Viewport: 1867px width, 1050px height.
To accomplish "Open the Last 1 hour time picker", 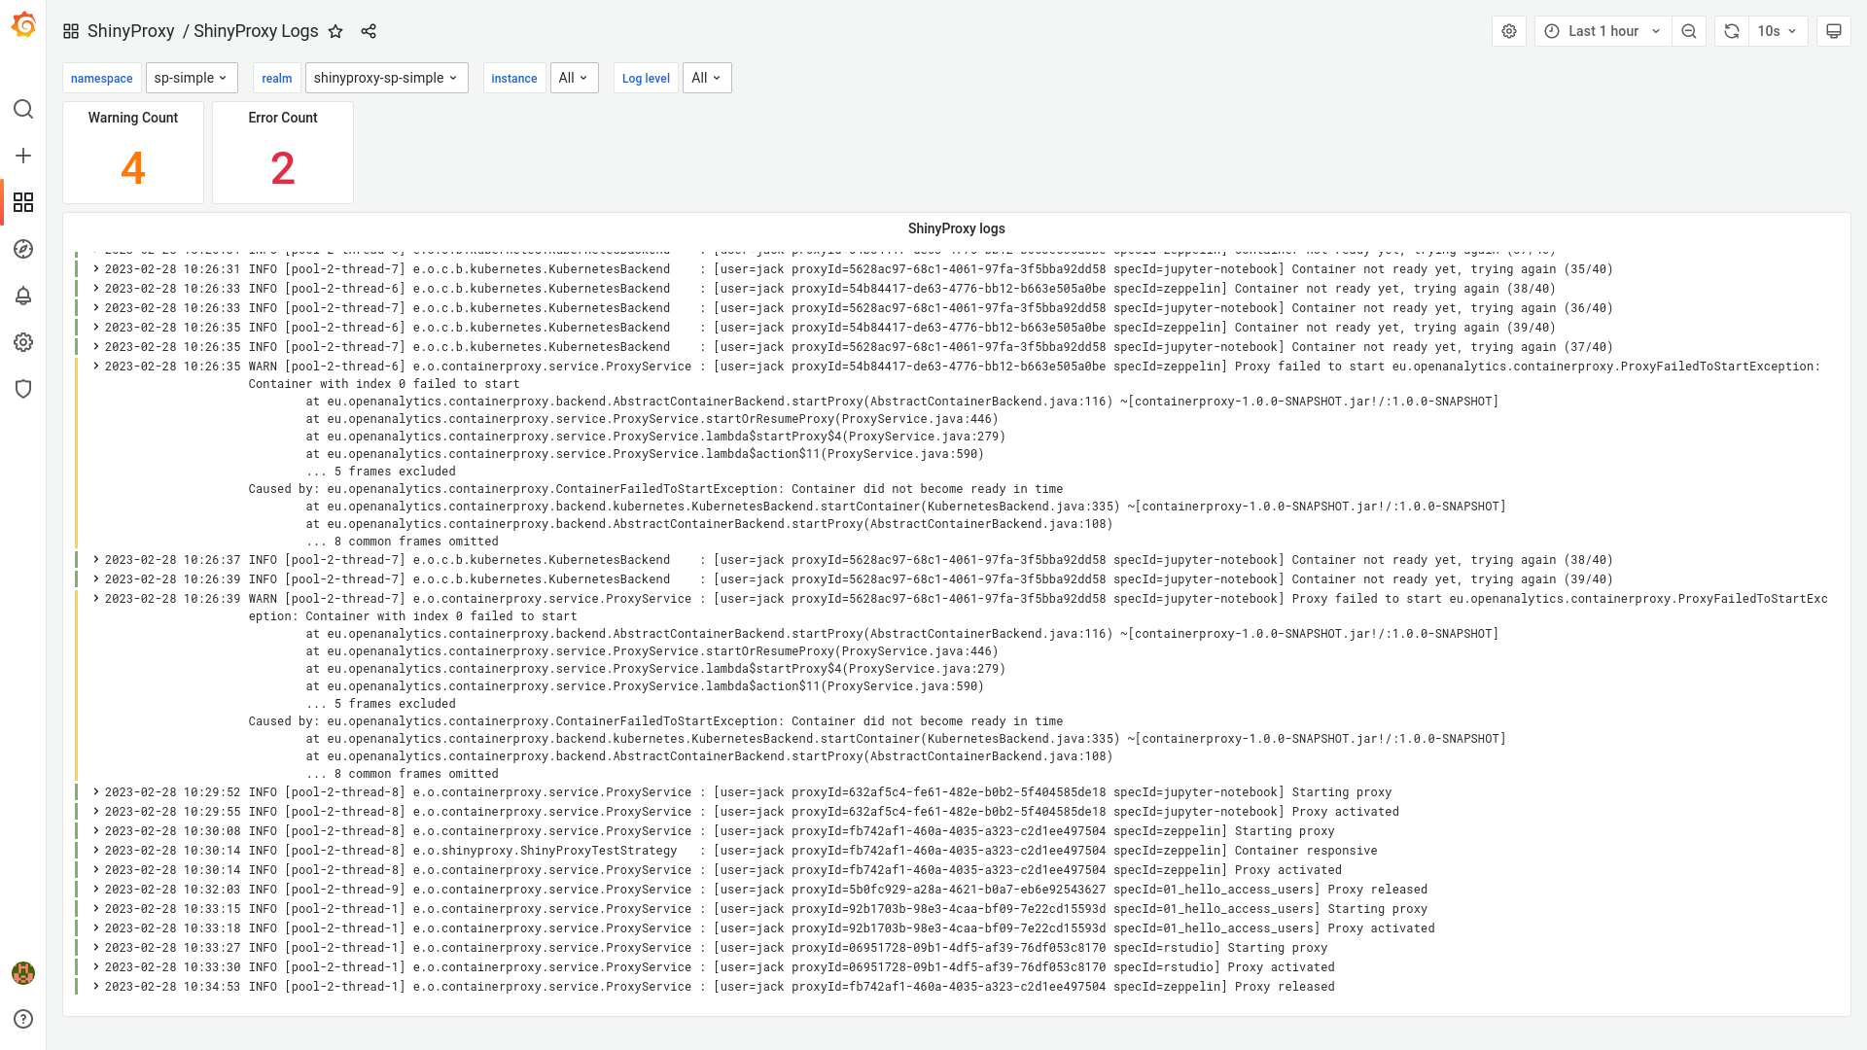I will pyautogui.click(x=1603, y=31).
